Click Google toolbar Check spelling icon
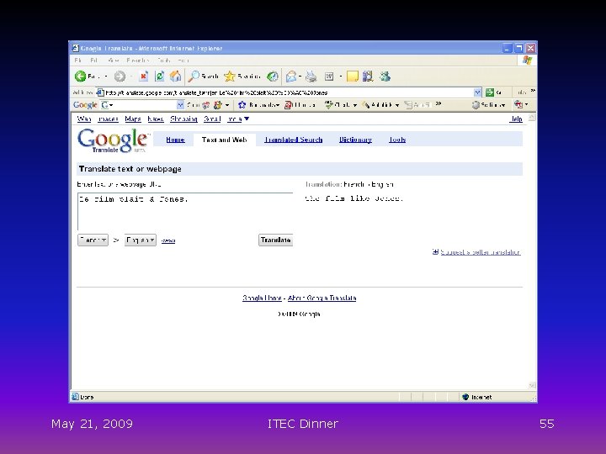The image size is (606, 454). (329, 104)
